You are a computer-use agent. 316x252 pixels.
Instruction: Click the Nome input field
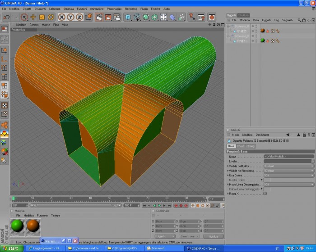pyautogui.click(x=289, y=156)
